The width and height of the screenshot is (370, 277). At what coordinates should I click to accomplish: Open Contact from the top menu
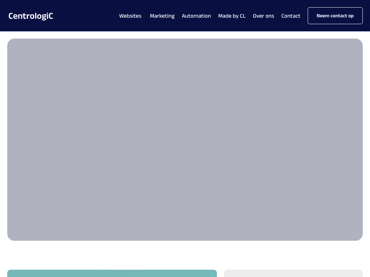[291, 16]
